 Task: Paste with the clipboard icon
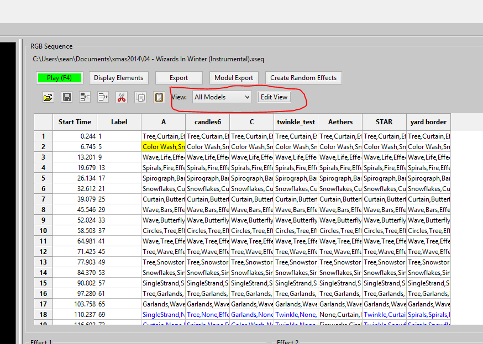[159, 97]
